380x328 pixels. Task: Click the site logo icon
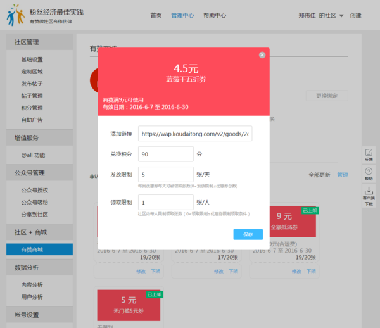tap(15, 15)
